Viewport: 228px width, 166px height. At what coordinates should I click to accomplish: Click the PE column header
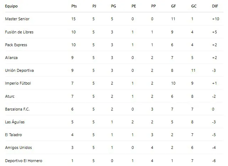point(134,6)
